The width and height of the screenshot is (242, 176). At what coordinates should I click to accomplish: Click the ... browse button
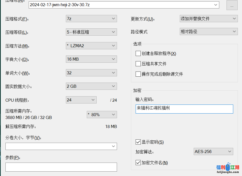tap(232, 5)
